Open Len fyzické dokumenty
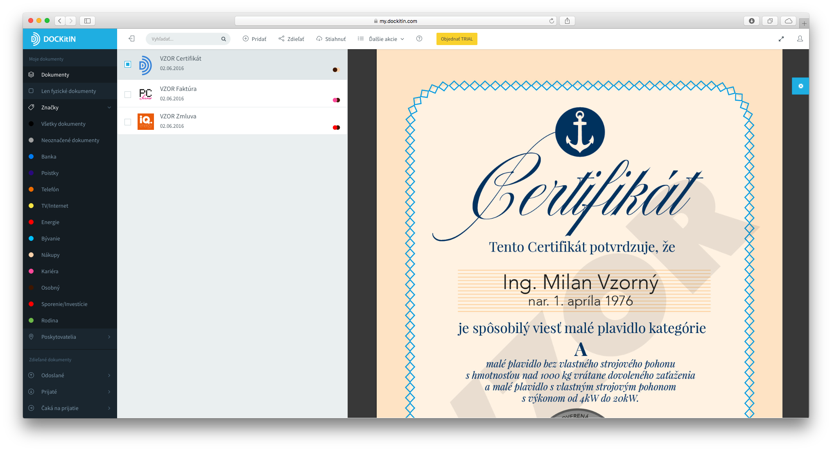This screenshot has height=451, width=832. [68, 91]
